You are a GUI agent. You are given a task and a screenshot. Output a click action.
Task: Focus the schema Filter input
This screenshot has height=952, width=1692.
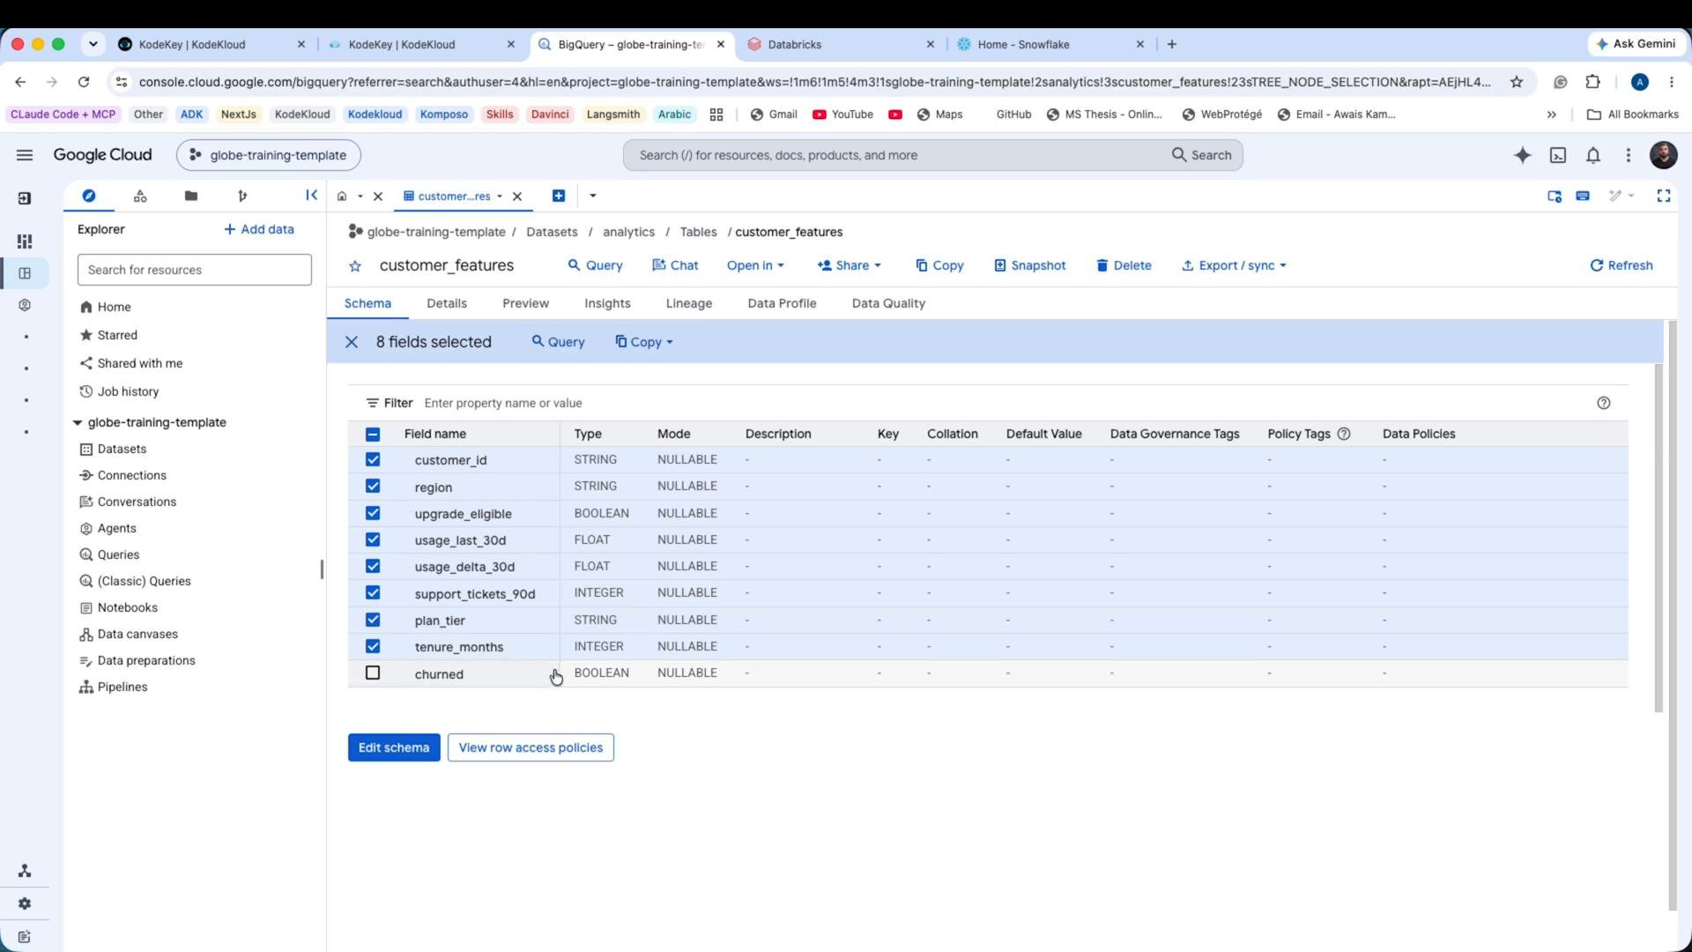coord(1005,403)
